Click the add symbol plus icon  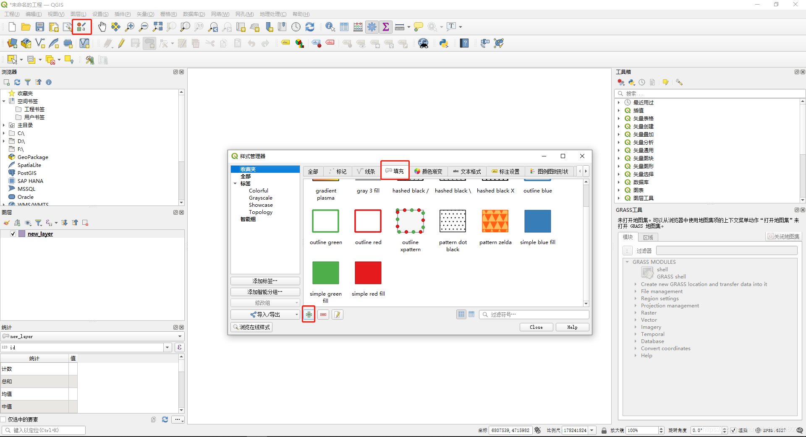(309, 315)
